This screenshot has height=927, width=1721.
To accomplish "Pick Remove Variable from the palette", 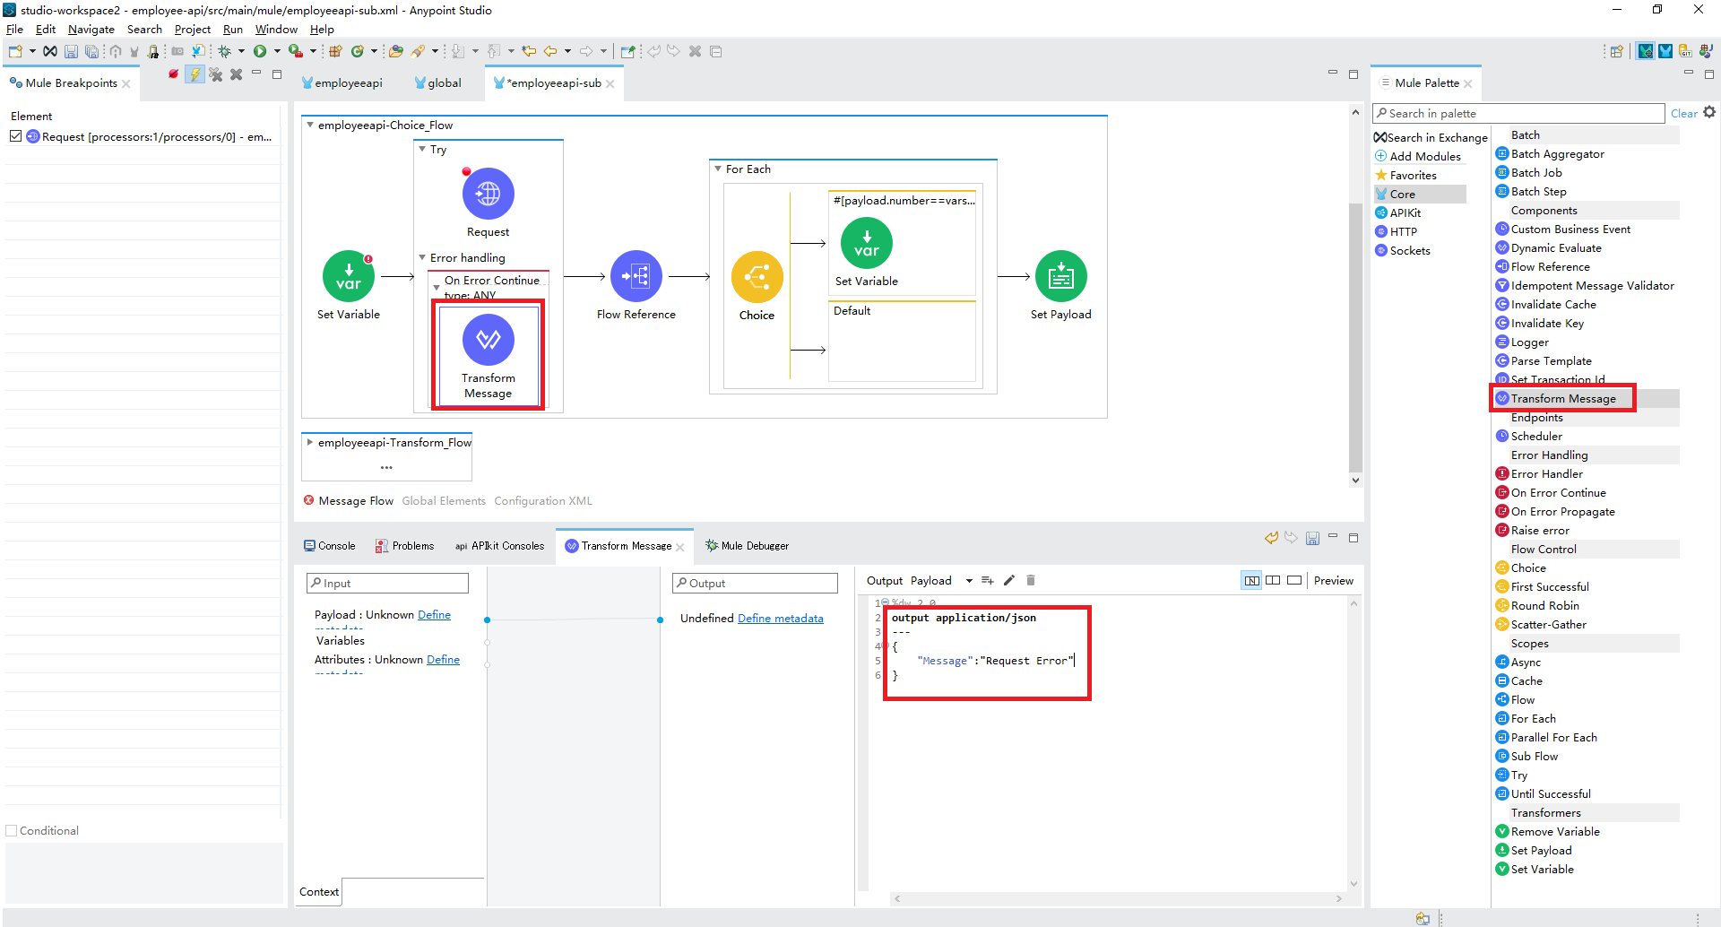I will tap(1555, 832).
